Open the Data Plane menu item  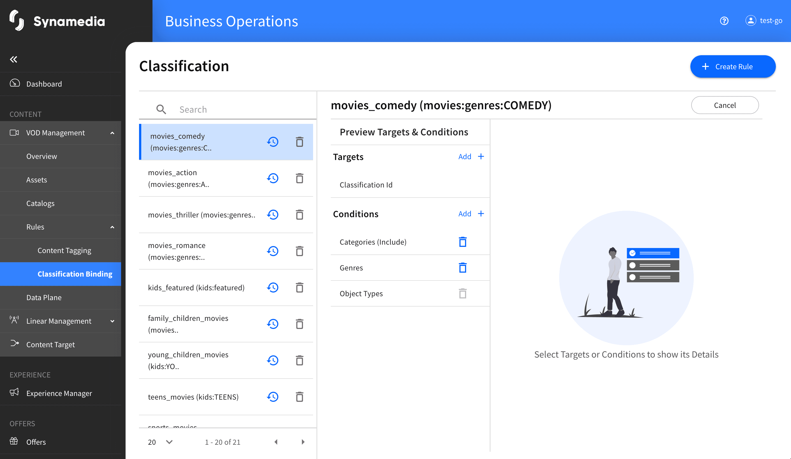tap(61, 297)
